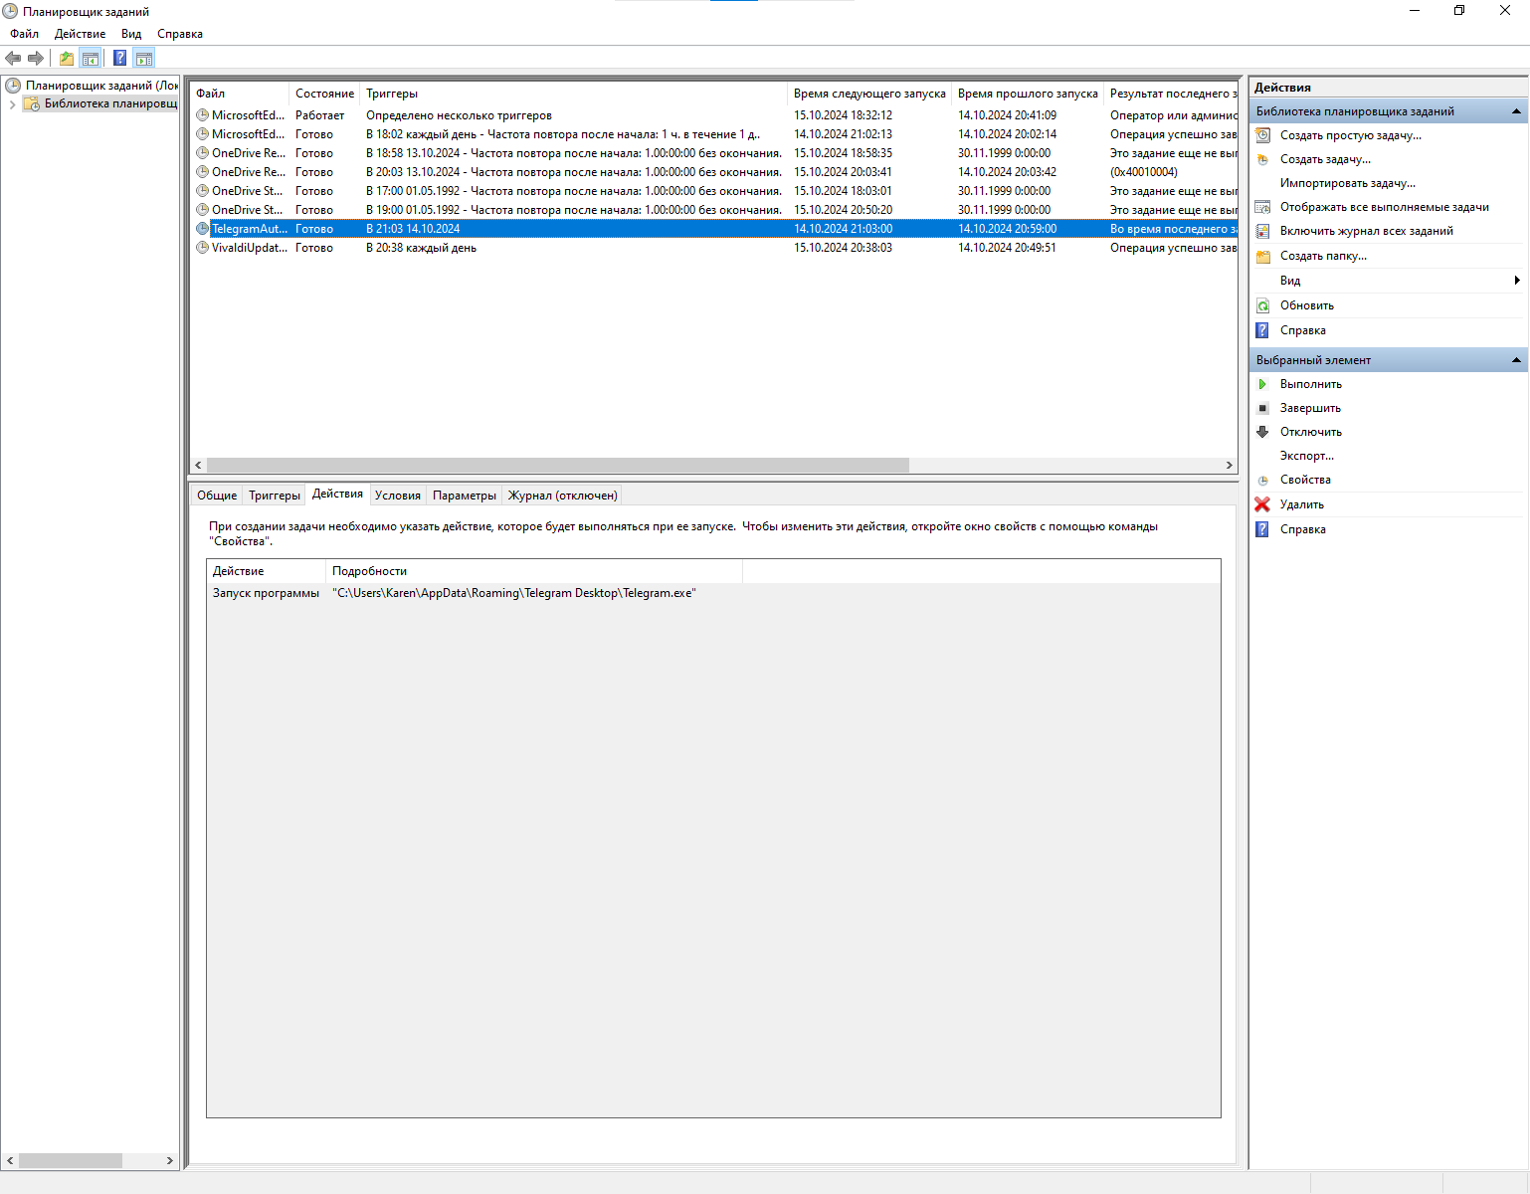Open the Действие menu
The height and width of the screenshot is (1194, 1530).
(81, 34)
